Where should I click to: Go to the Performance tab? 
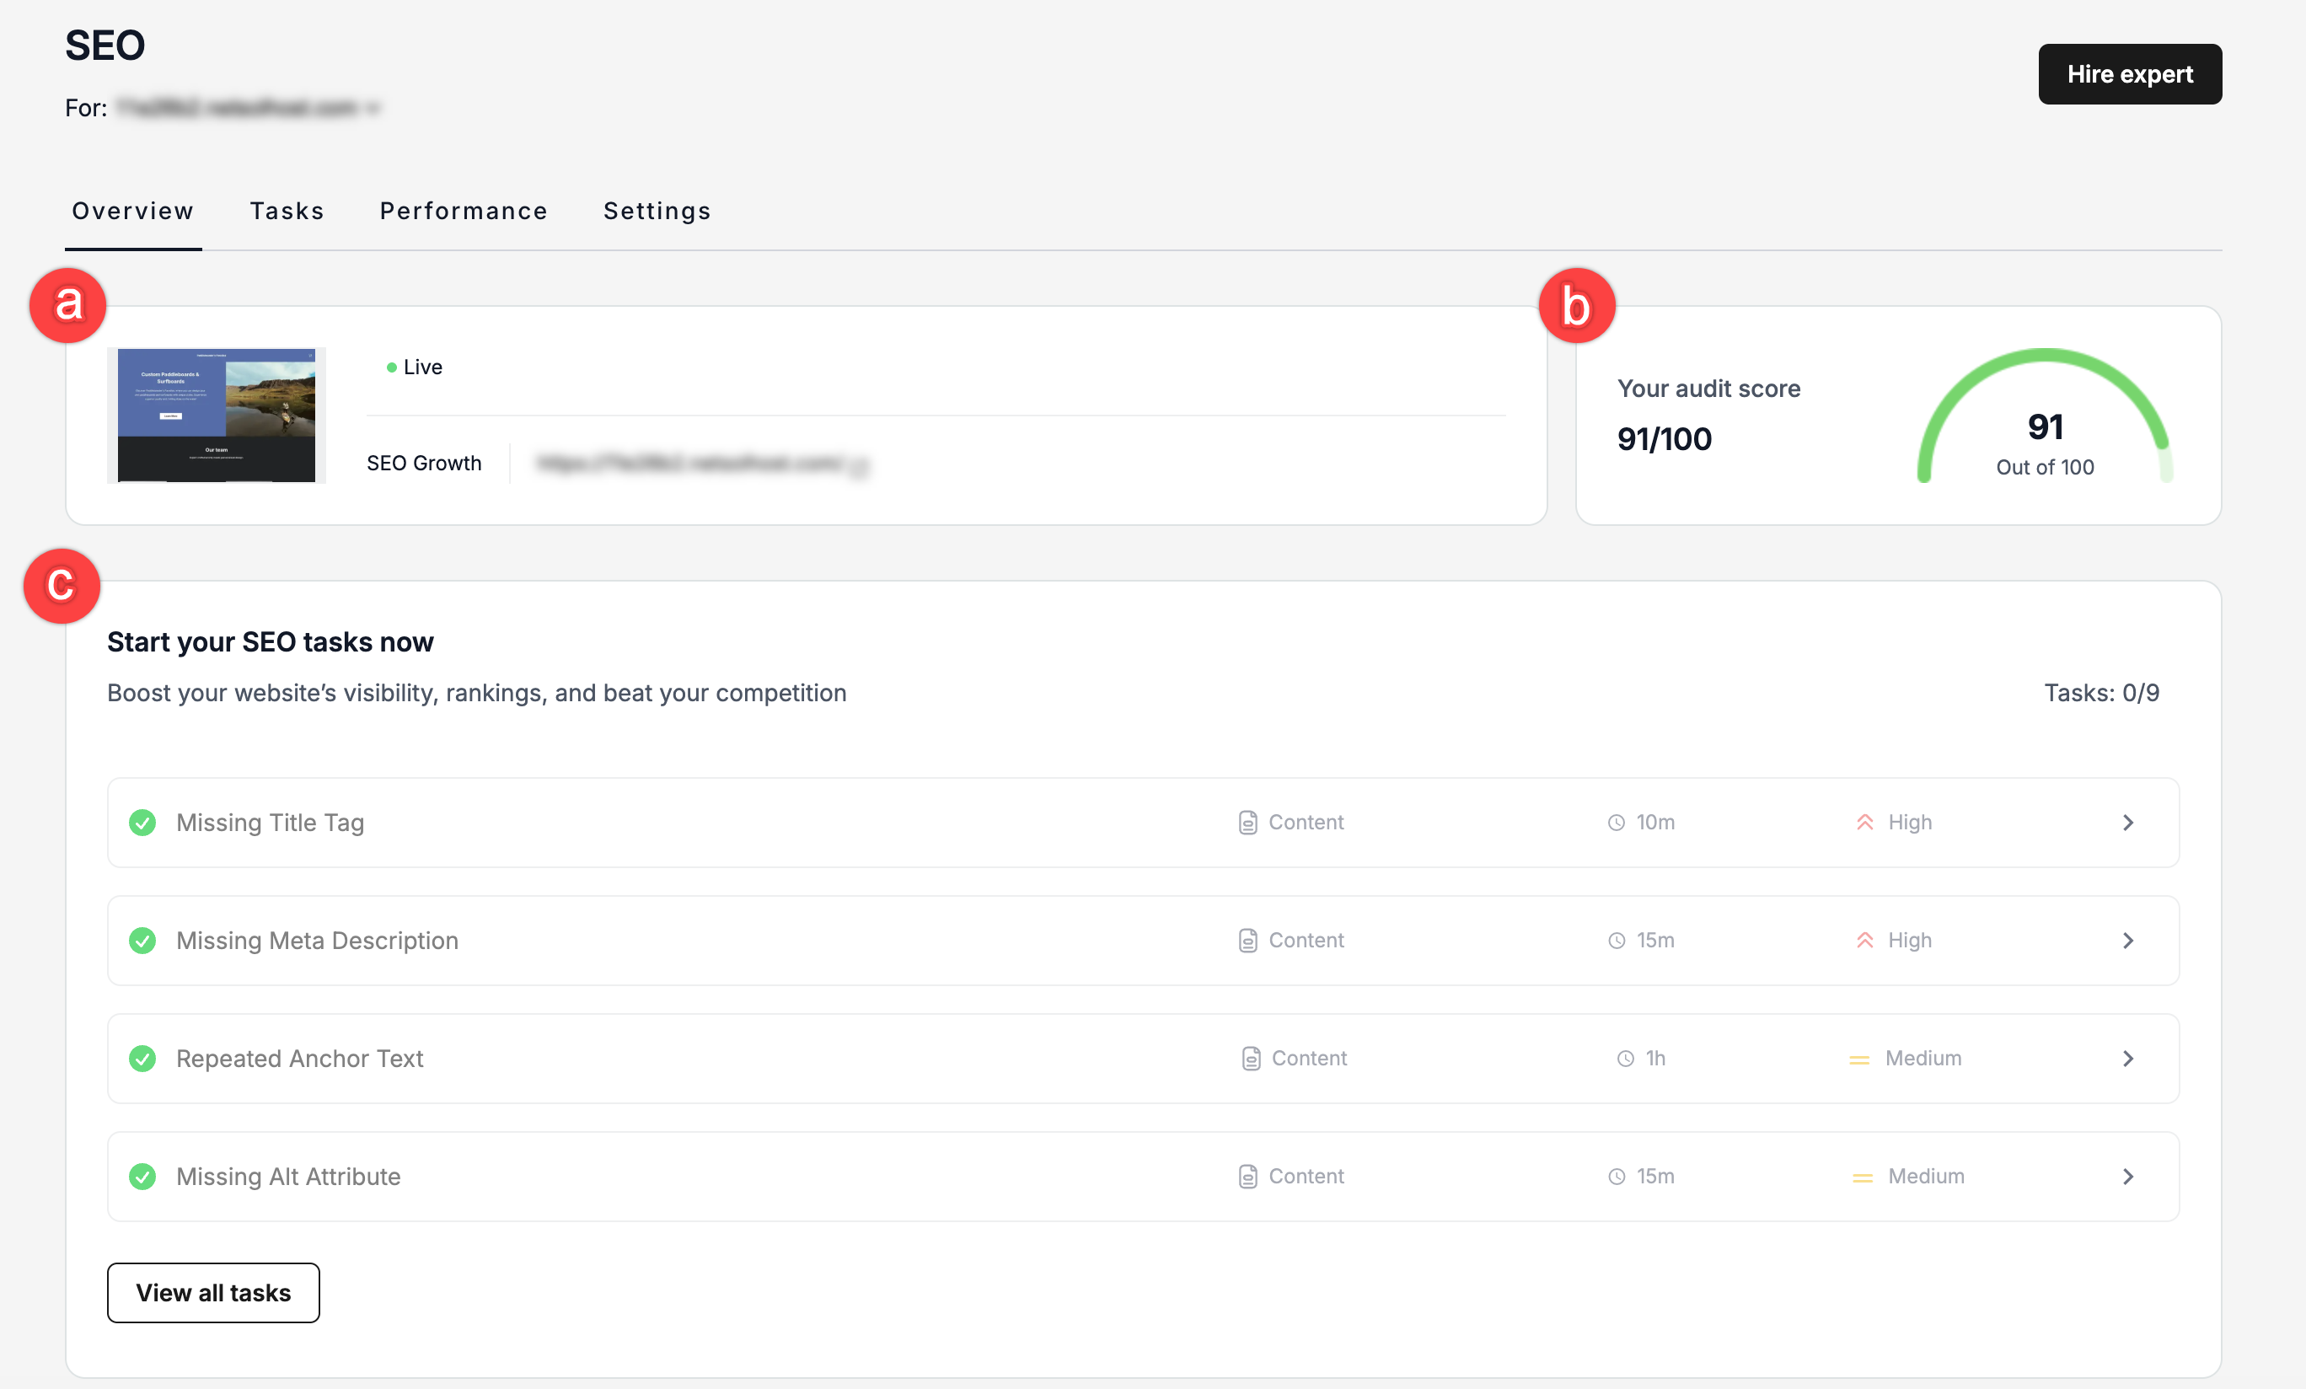point(464,212)
